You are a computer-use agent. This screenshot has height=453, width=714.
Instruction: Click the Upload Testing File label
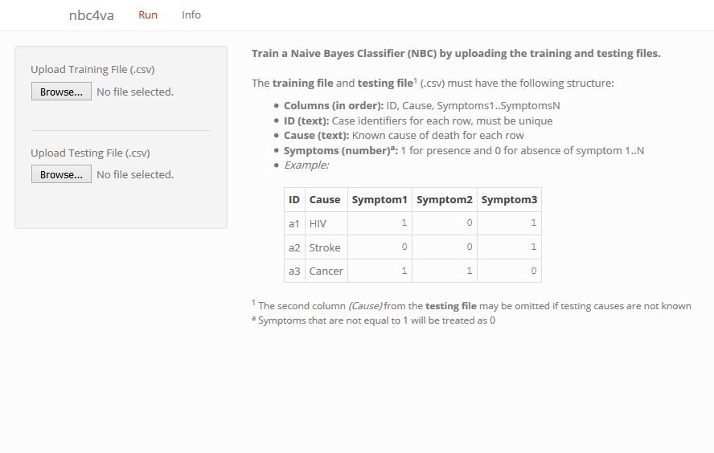pos(90,153)
